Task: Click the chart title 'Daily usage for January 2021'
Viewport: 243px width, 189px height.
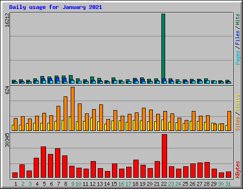Action: click(56, 7)
